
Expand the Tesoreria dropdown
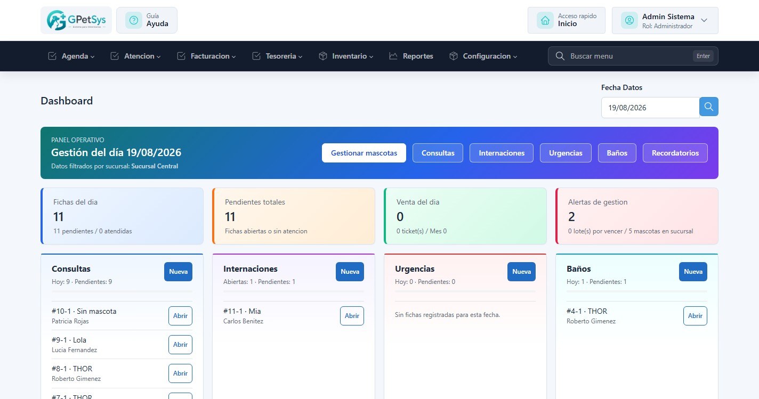(x=277, y=56)
